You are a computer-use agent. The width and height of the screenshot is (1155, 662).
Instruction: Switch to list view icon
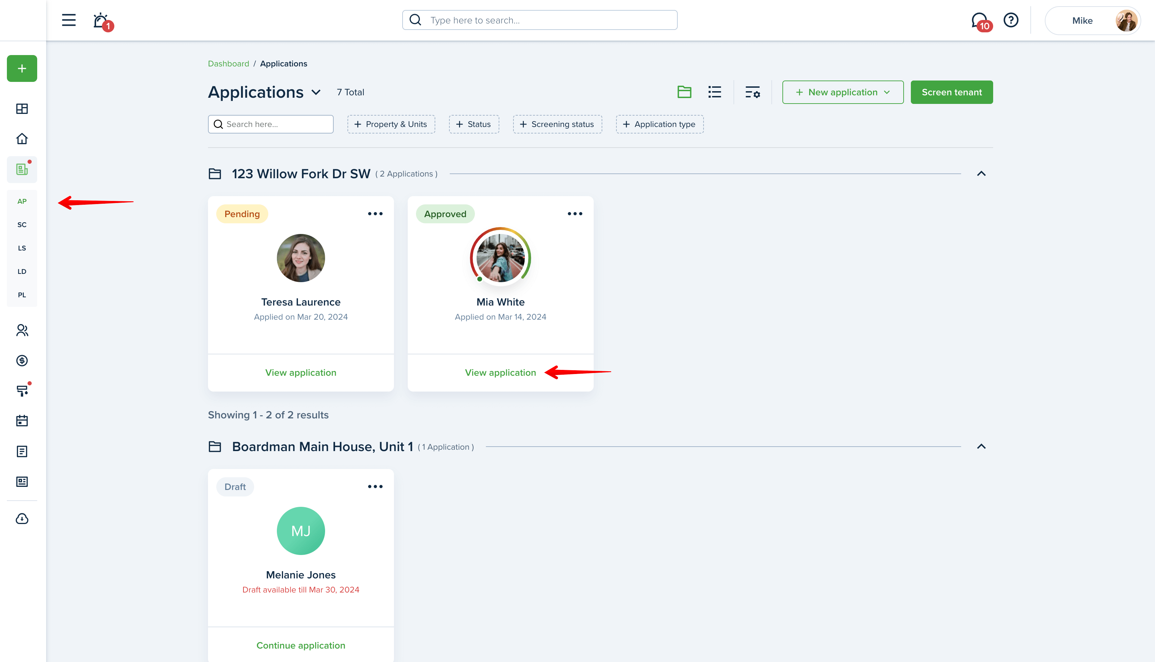tap(715, 92)
